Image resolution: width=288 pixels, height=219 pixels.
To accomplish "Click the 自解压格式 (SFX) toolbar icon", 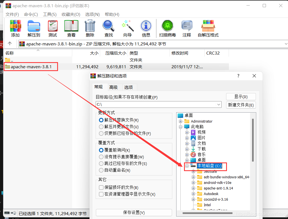I will tap(208, 26).
